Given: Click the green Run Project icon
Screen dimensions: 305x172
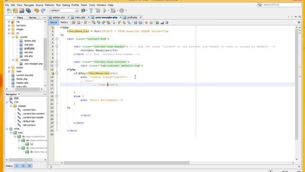Looking at the screenshot, I should point(105,11).
